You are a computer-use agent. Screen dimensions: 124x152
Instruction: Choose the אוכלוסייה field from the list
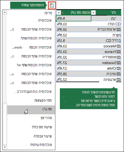click(31, 21)
